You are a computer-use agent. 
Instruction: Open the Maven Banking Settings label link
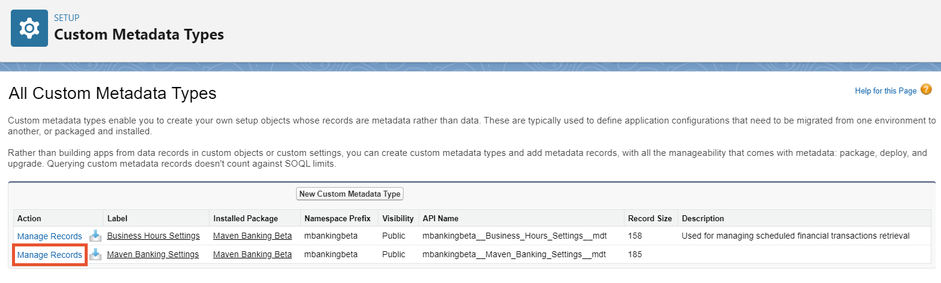[153, 254]
